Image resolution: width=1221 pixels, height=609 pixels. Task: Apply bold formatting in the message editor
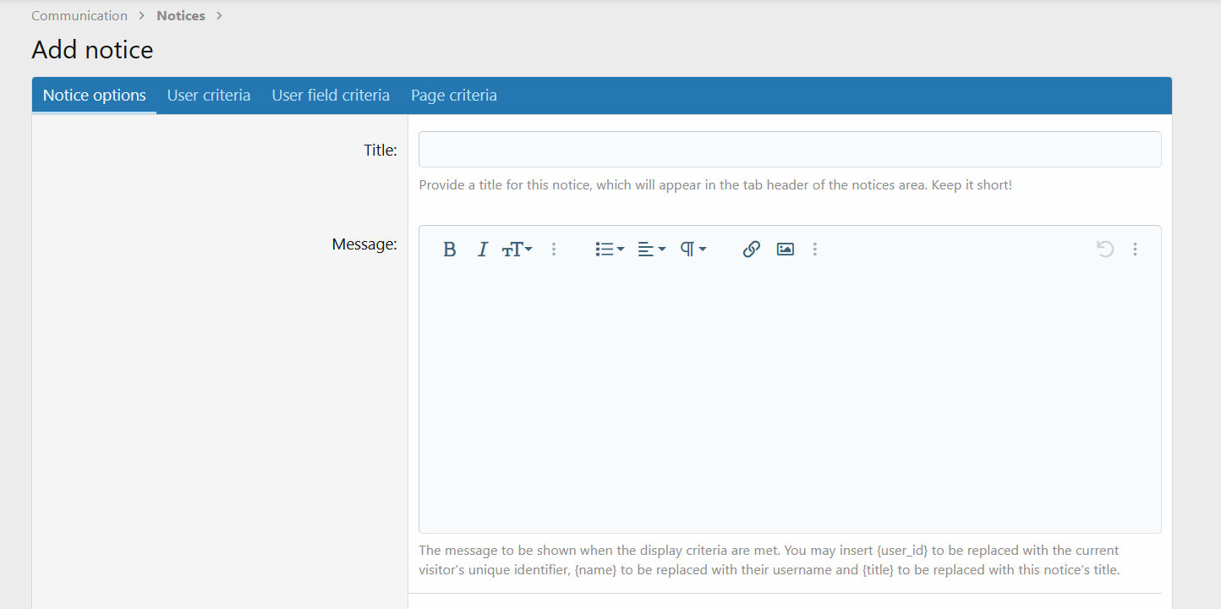pos(449,249)
